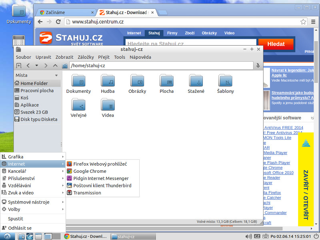320x240 pixels.
Task: Open the Soubor menu
Action: [24, 57]
